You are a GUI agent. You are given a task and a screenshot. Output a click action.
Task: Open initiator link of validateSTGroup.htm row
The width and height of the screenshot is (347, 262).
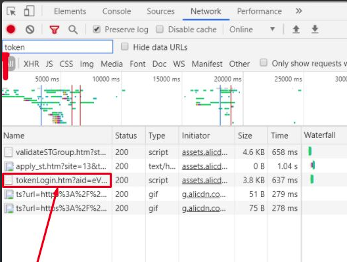coord(204,152)
